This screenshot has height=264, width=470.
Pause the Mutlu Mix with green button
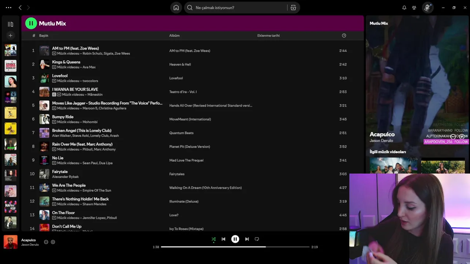tap(31, 23)
